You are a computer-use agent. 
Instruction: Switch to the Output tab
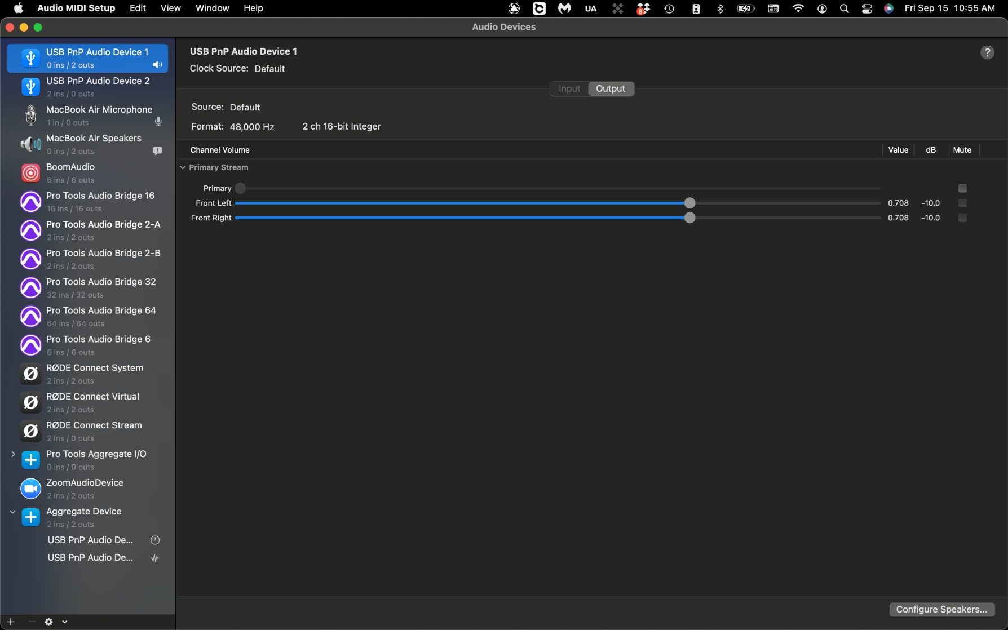tap(611, 88)
